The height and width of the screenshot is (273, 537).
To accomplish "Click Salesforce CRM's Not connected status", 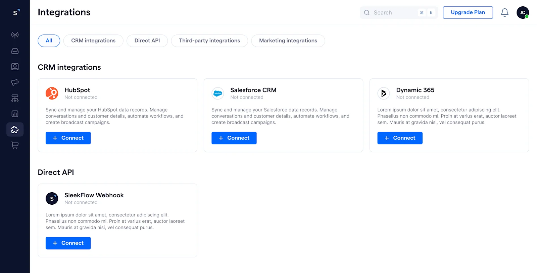I will click(247, 97).
